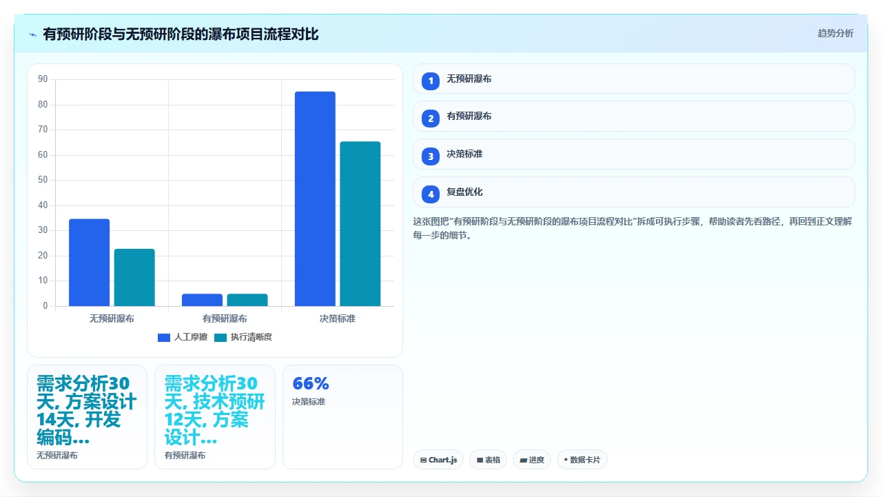Click the description paragraph below the steps
The width and height of the screenshot is (882, 497).
633,228
